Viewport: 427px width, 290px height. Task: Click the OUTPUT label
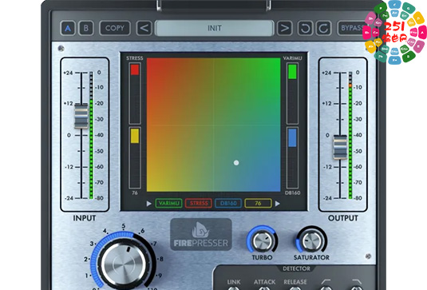(x=343, y=218)
